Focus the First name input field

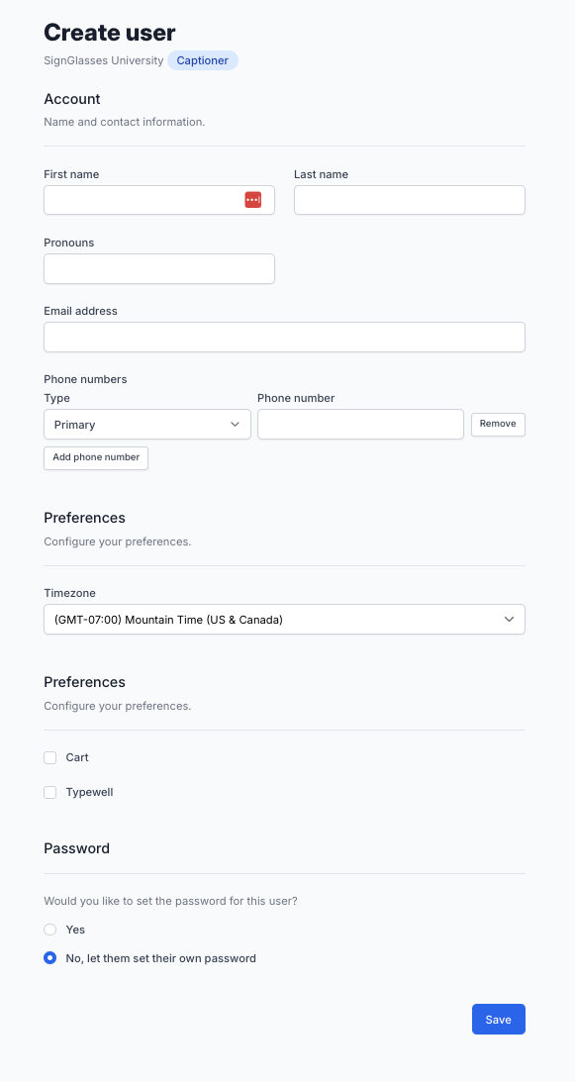(x=158, y=200)
